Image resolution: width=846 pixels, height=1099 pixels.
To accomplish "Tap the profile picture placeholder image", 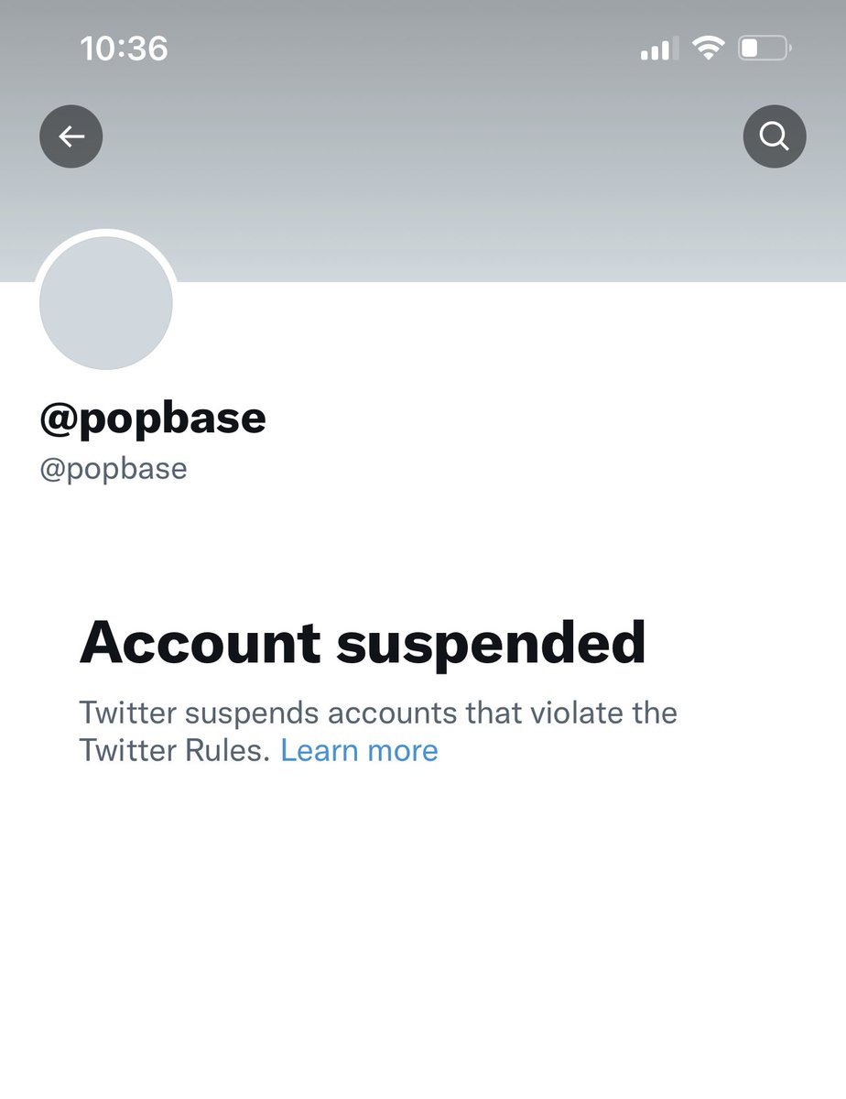I will click(x=105, y=302).
